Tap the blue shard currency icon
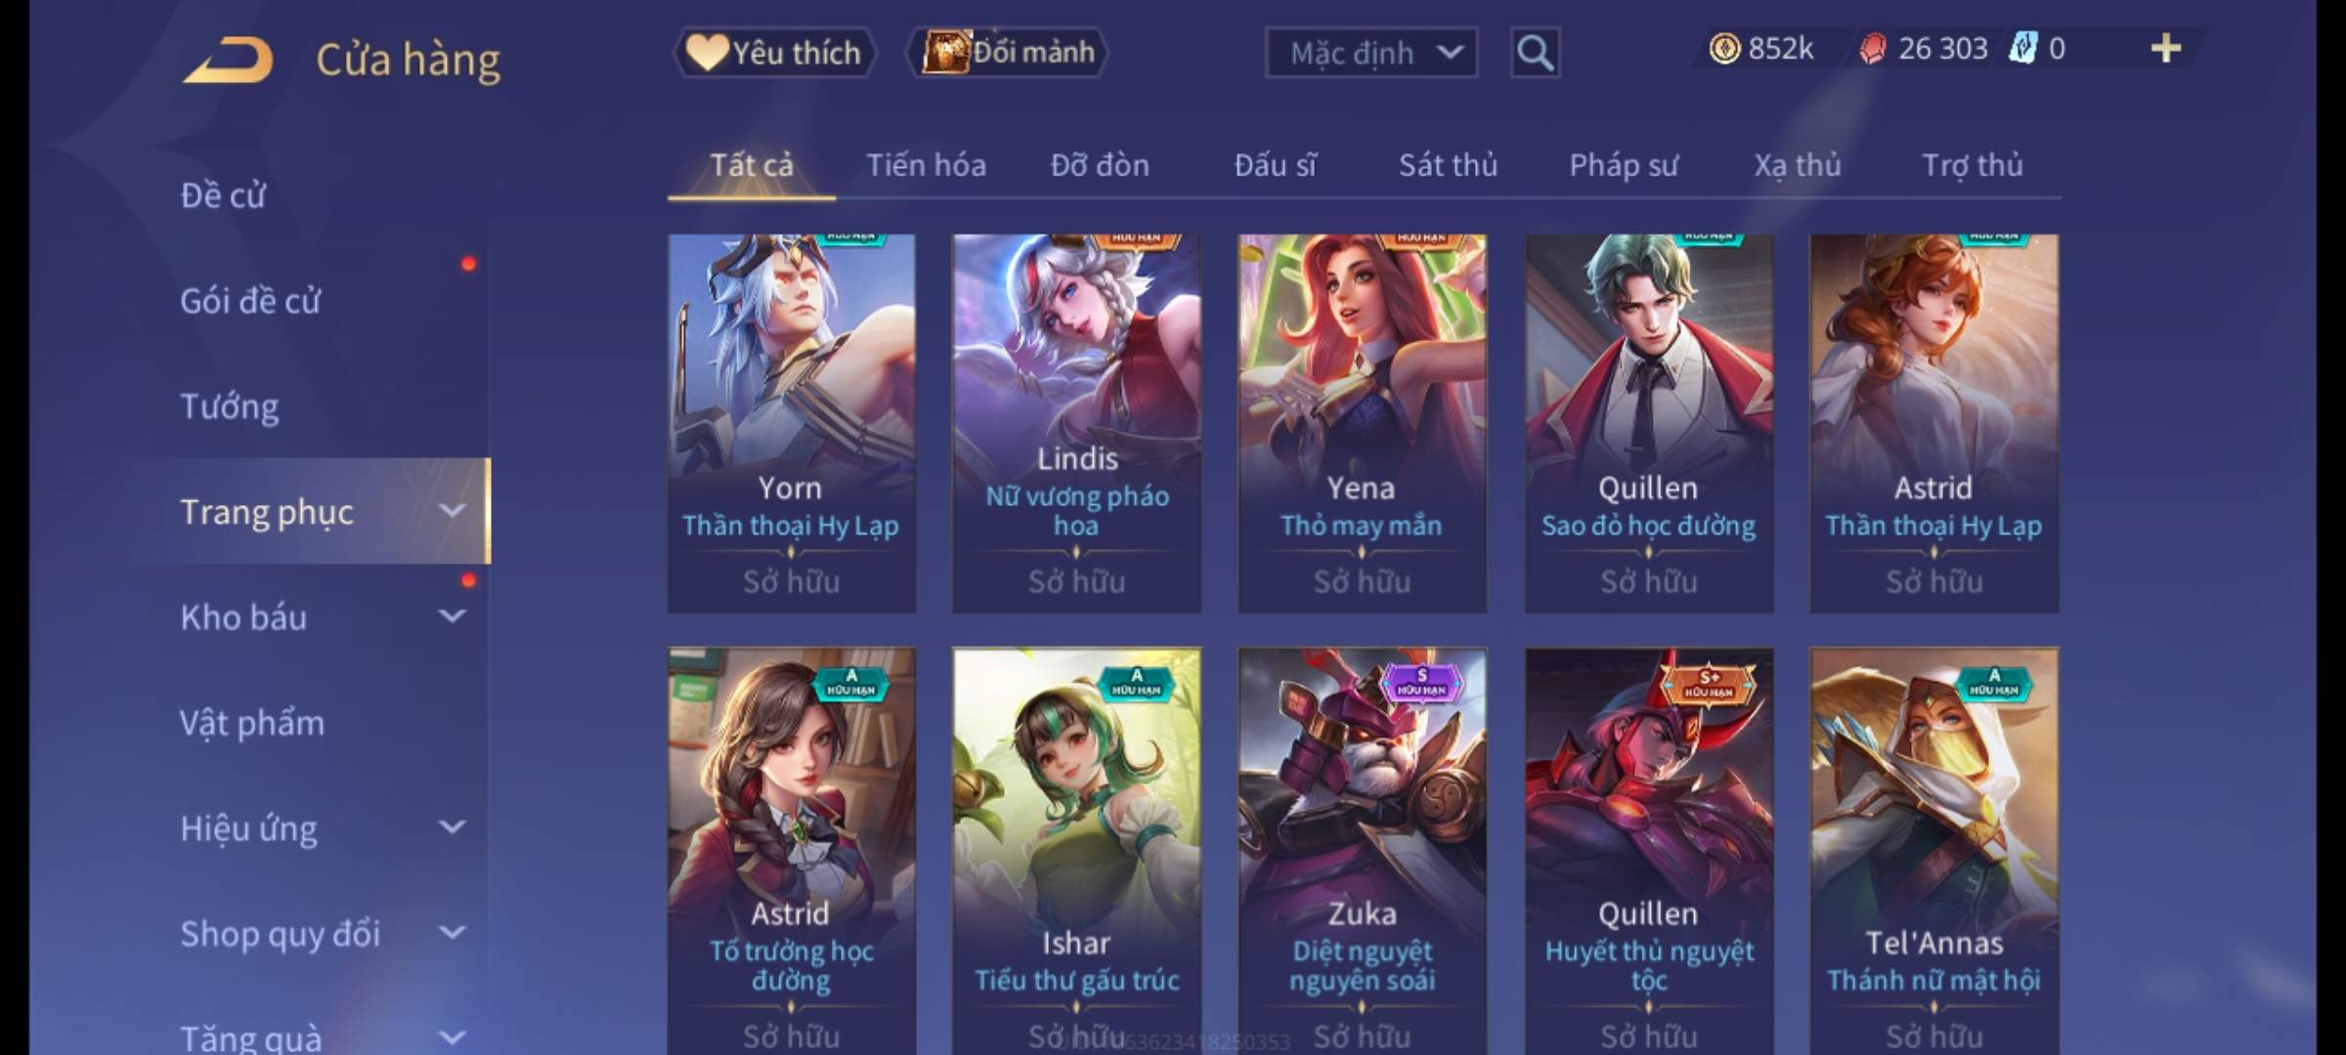2346x1055 pixels. pyautogui.click(x=2021, y=48)
